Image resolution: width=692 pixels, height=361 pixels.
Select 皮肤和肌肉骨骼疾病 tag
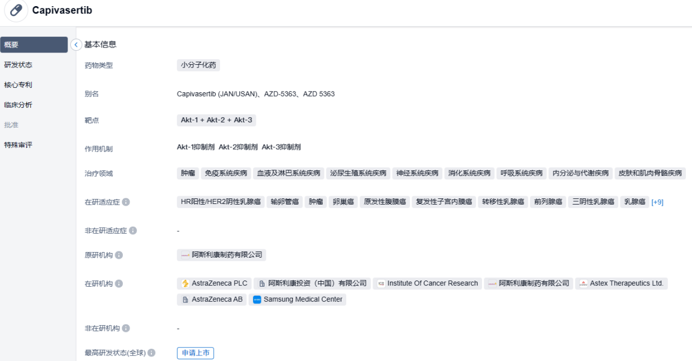click(650, 173)
